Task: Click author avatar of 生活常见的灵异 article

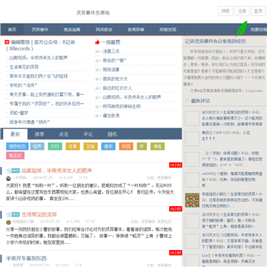Action: [x=8, y=222]
